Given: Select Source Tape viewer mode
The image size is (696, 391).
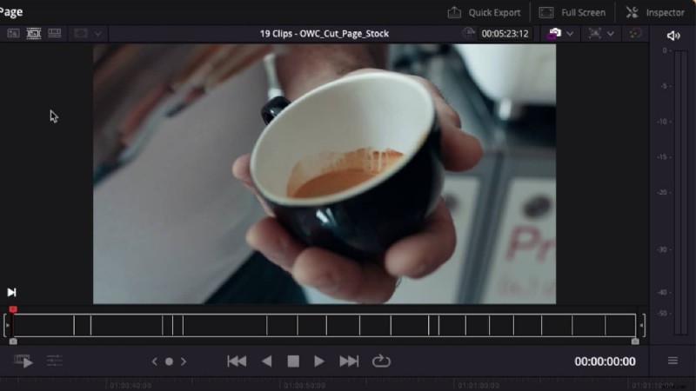Looking at the screenshot, I should [x=34, y=33].
